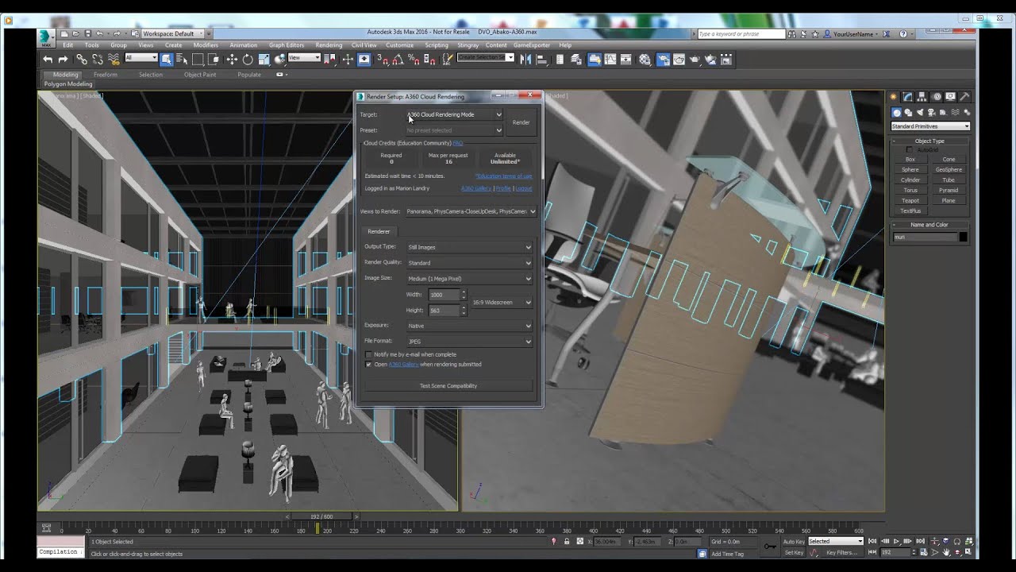Select the Bind to Space Warp tool
Image resolution: width=1016 pixels, height=572 pixels.
point(114,60)
